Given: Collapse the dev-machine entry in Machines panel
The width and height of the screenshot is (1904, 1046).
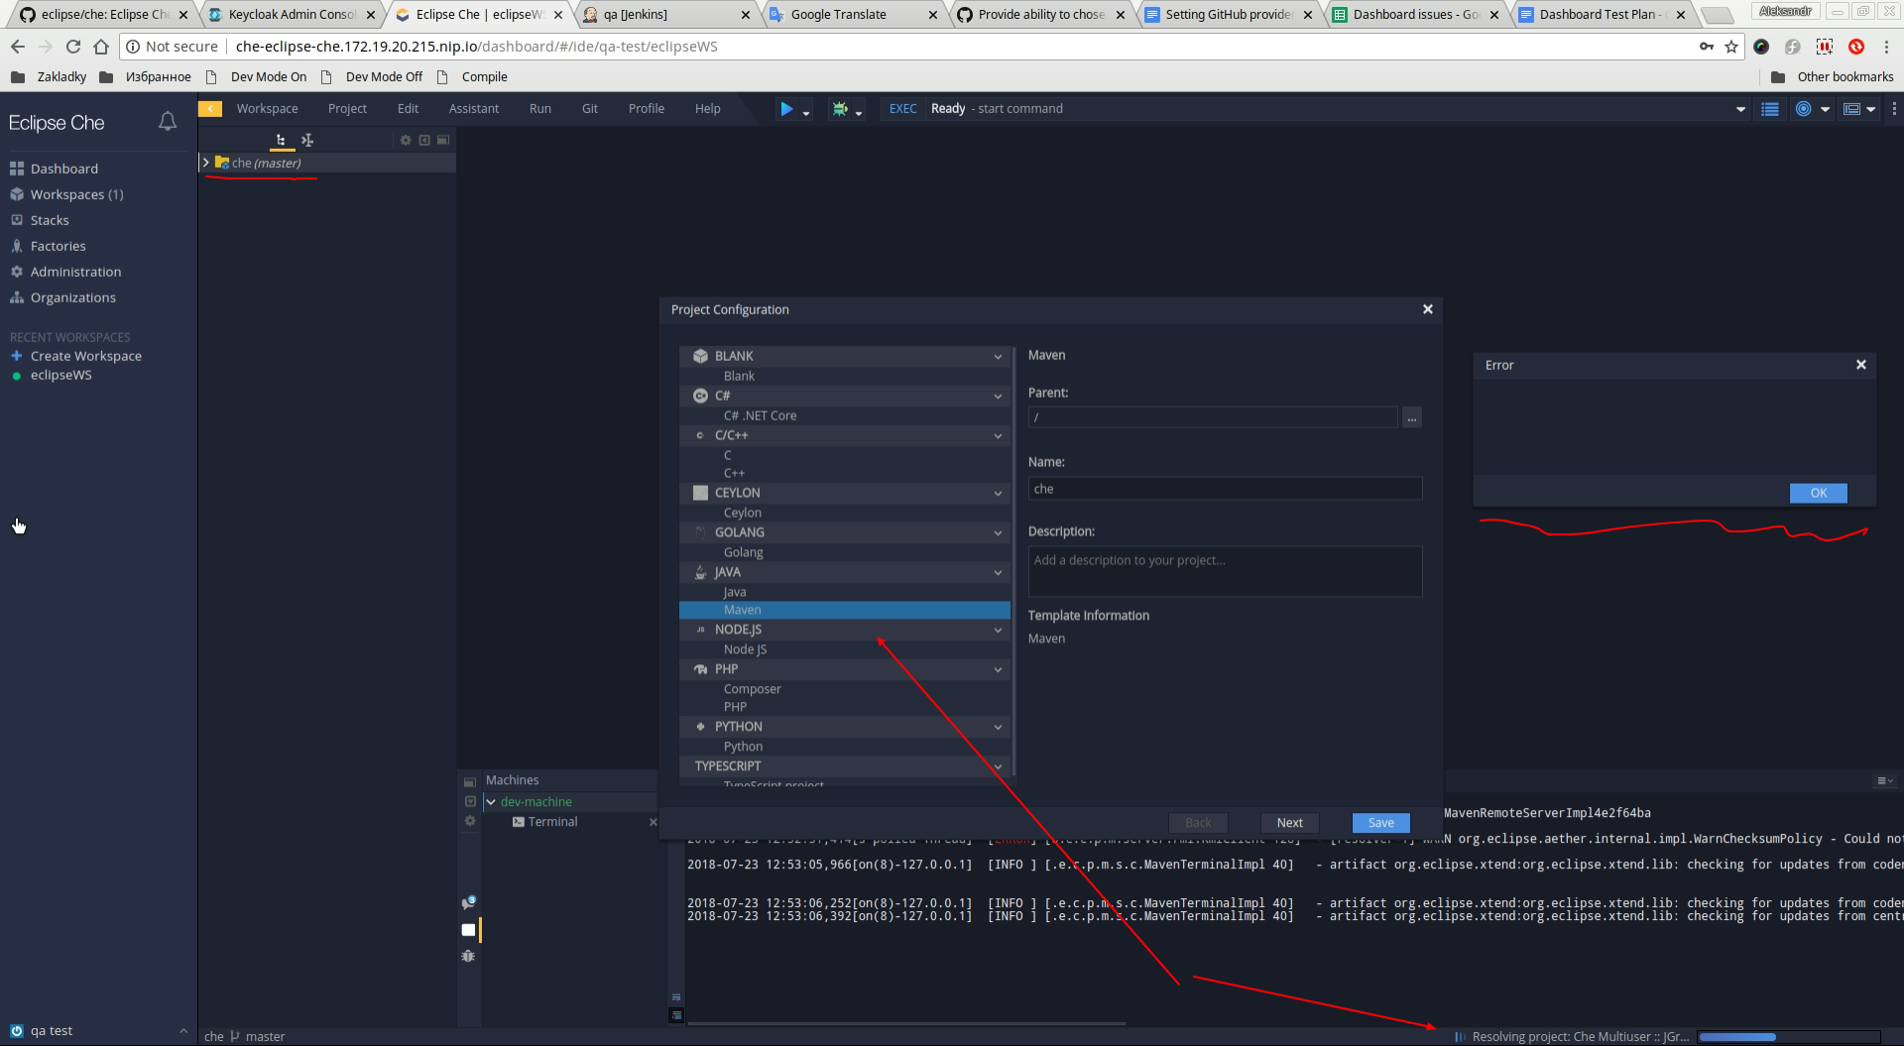Looking at the screenshot, I should (x=490, y=801).
